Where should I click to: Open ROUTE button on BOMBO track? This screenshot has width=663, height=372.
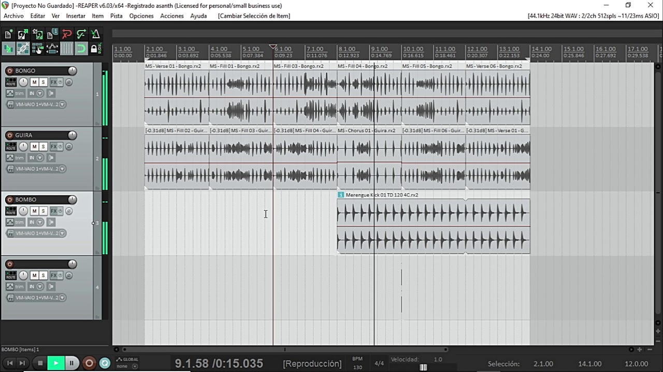(11, 211)
